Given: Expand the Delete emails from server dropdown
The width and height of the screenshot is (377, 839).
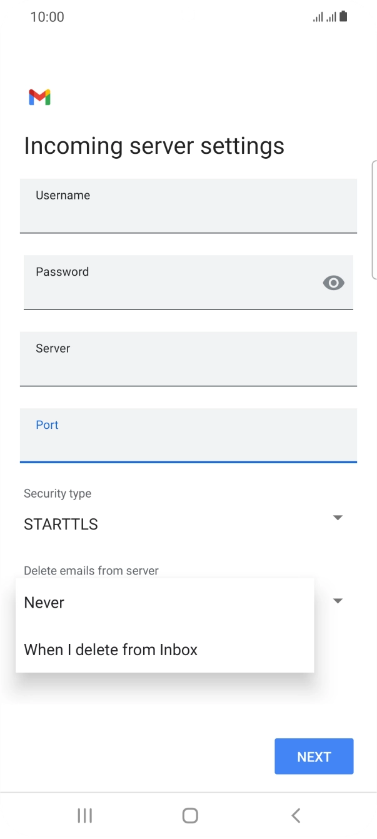Looking at the screenshot, I should click(338, 600).
